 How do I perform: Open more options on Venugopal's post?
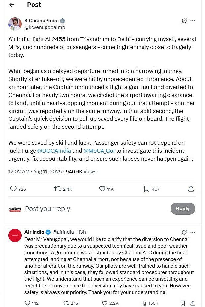coord(193,21)
